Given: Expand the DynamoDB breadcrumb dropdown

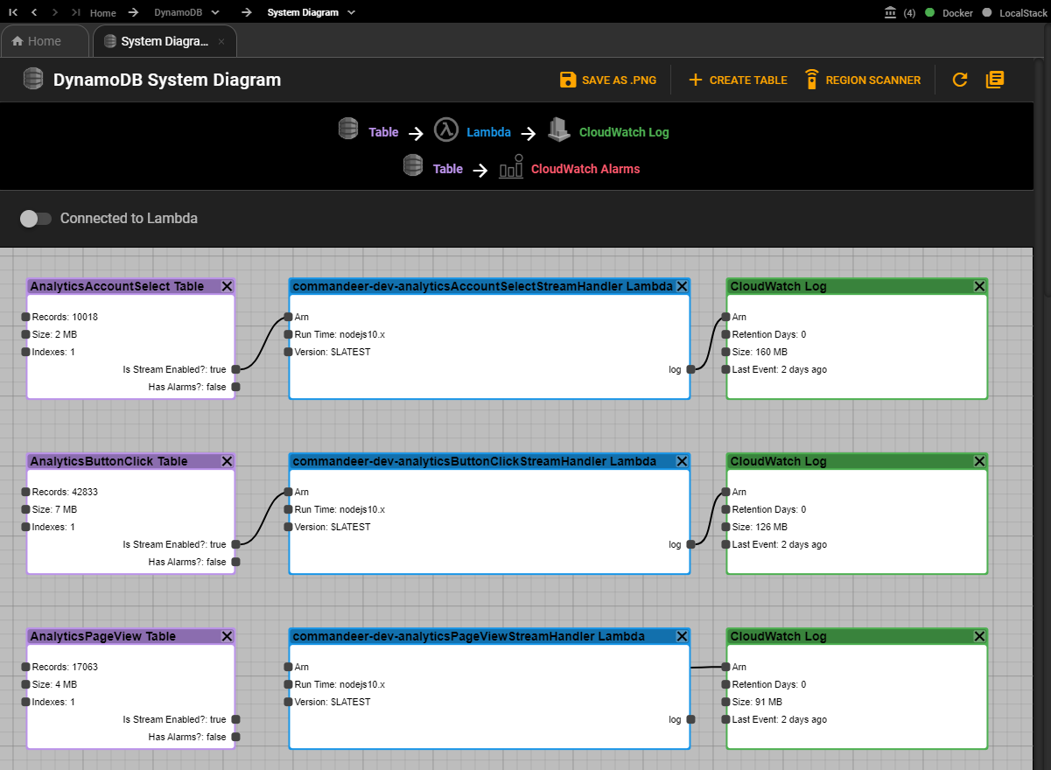Looking at the screenshot, I should [215, 13].
